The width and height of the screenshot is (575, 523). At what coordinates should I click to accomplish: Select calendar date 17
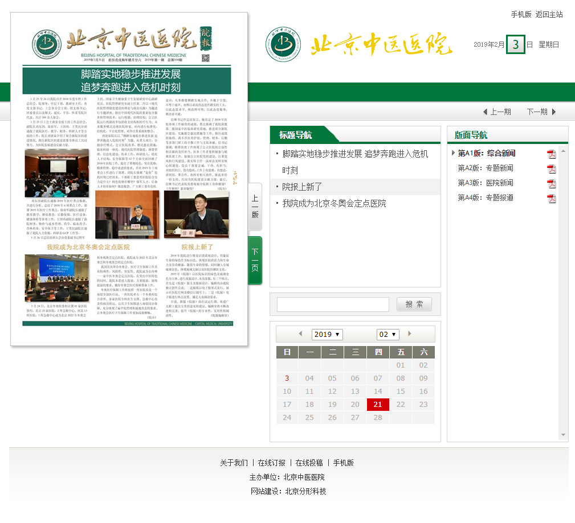point(287,404)
